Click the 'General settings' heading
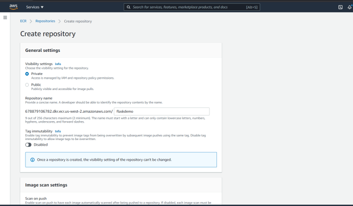 (42, 50)
